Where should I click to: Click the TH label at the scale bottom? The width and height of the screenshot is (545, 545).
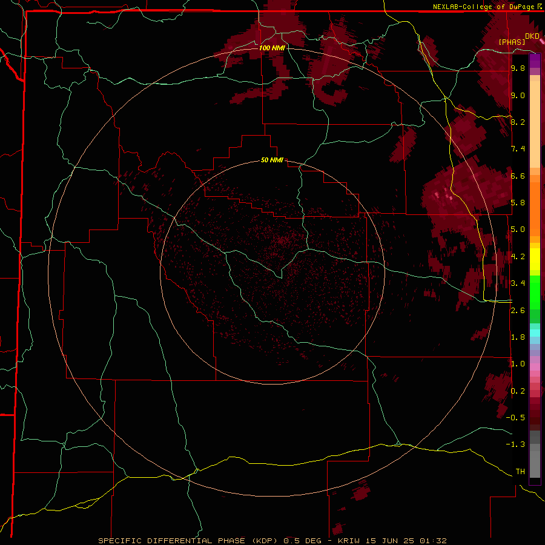520,472
